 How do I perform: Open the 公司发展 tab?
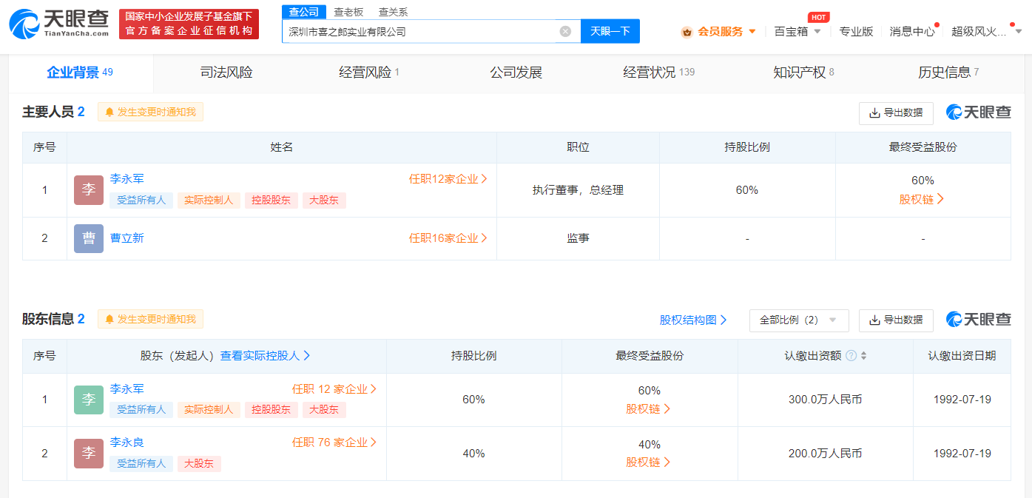tap(516, 73)
